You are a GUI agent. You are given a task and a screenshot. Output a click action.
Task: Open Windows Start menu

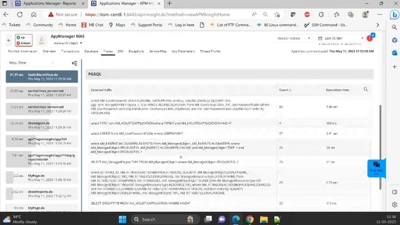pos(122,219)
